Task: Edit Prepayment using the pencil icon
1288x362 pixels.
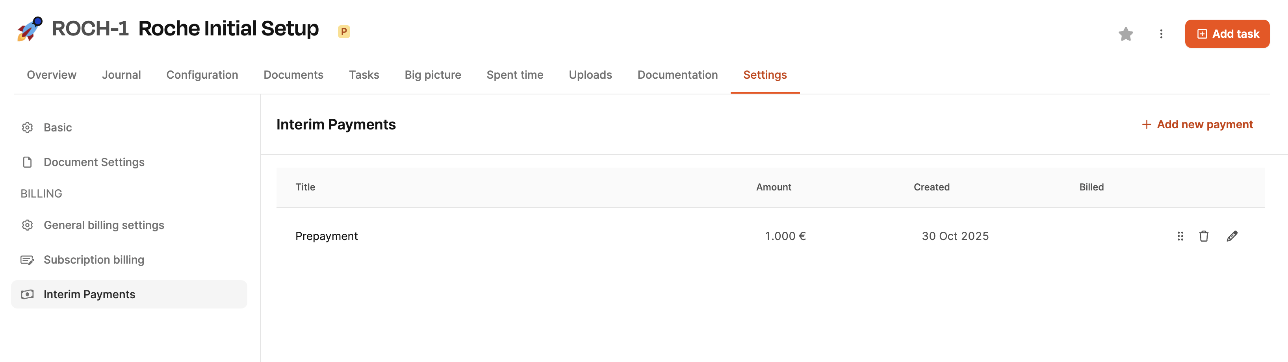Action: [1232, 236]
